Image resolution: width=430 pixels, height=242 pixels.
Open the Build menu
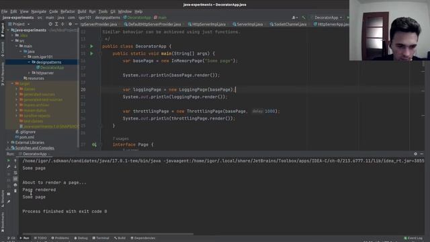pos(82,11)
